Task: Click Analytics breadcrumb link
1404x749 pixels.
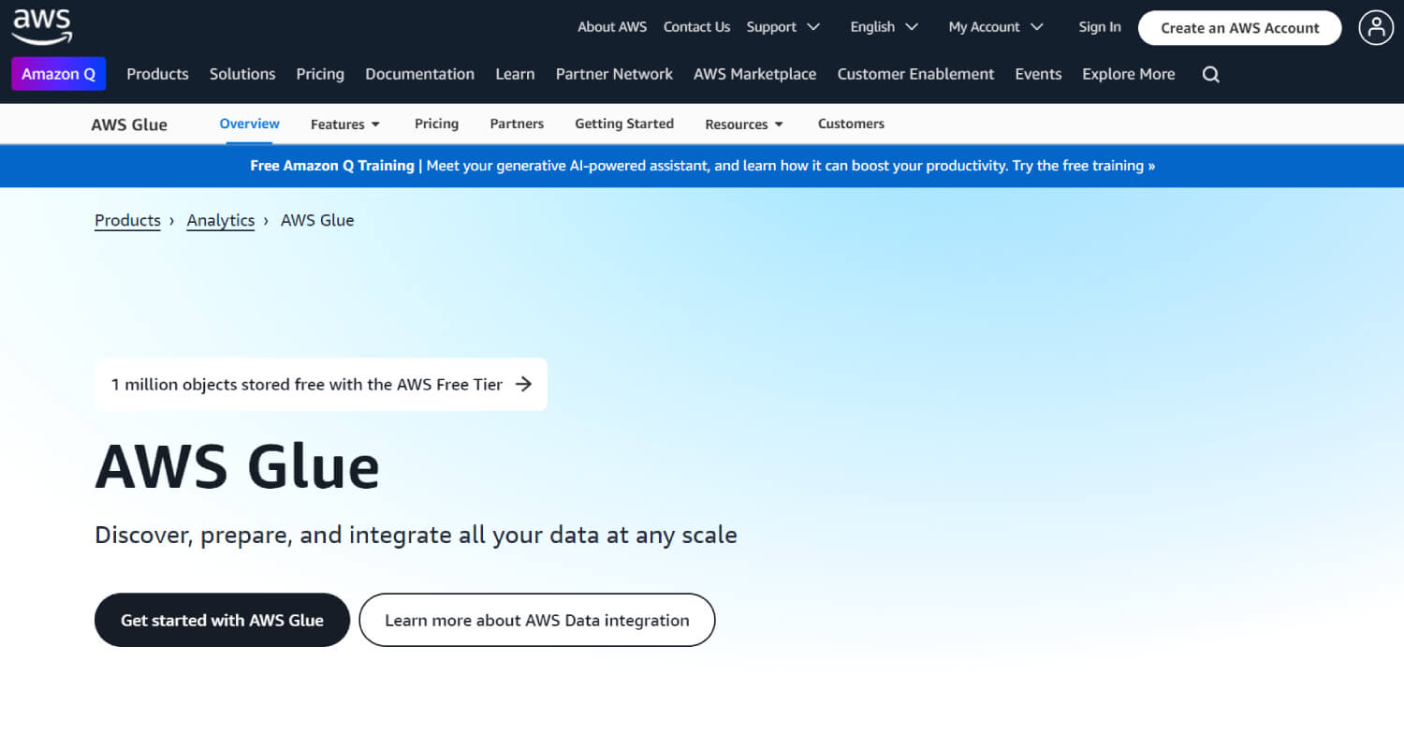Action: [221, 220]
